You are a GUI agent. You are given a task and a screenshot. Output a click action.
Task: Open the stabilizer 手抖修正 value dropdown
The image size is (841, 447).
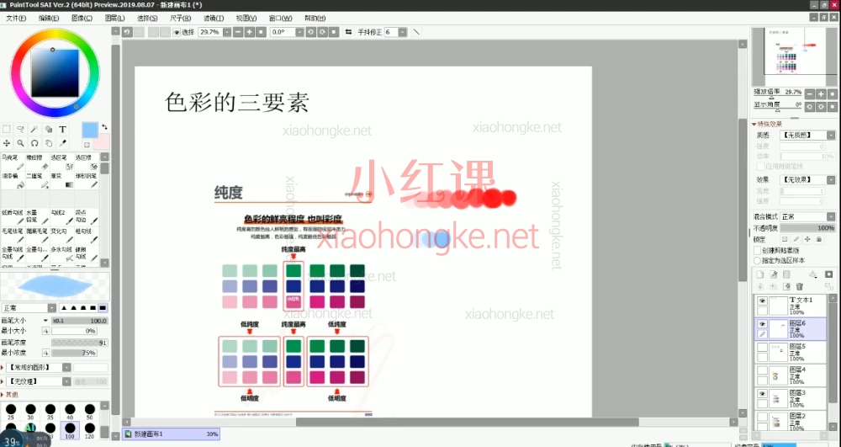coord(402,32)
